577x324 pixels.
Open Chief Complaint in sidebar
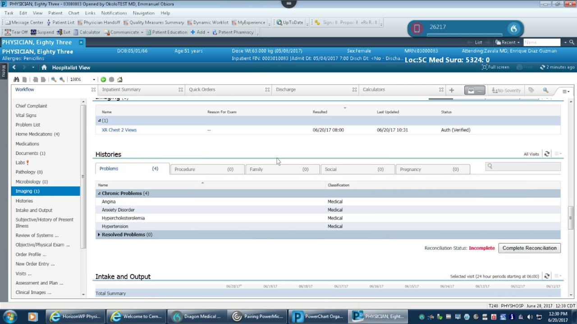click(31, 106)
